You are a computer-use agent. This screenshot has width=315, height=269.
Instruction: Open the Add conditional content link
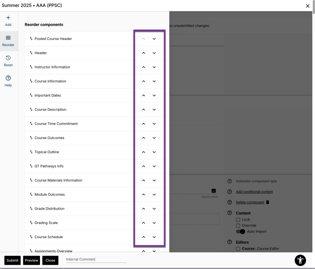[254, 192]
